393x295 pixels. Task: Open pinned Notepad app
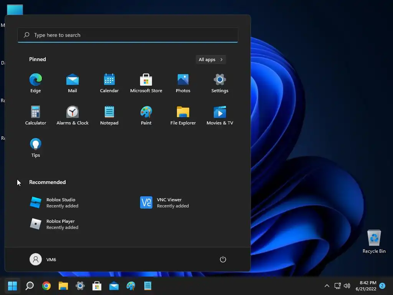click(x=109, y=115)
